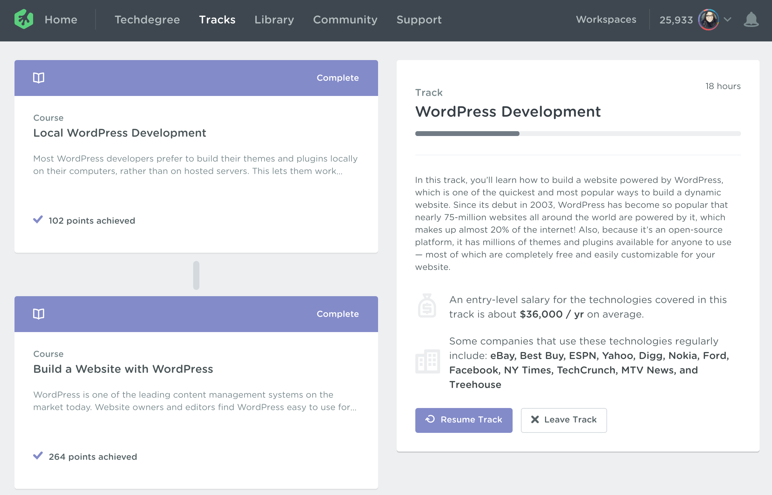Click description text of Build a Website course

(195, 401)
